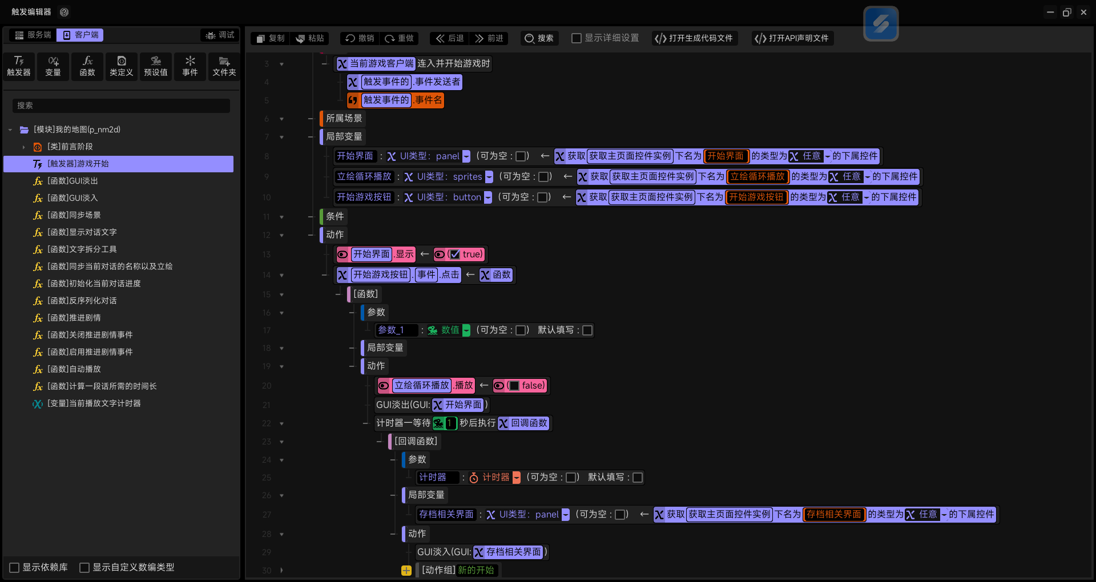1096x582 pixels.
Task: Click the help question mark icon
Action: pos(65,12)
